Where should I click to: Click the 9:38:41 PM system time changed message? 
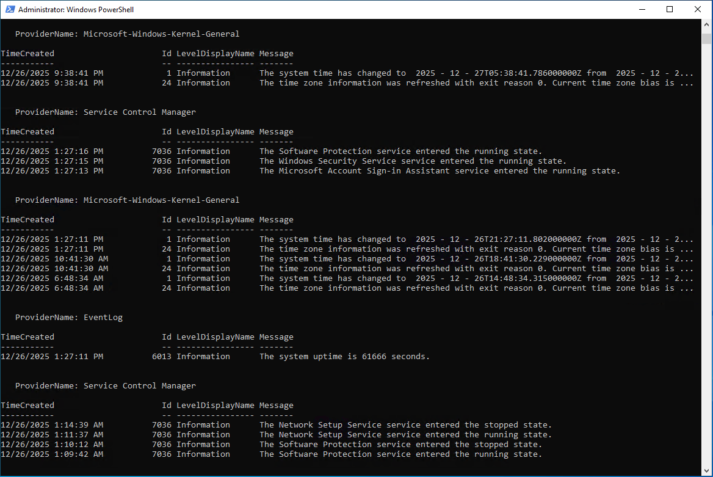click(x=476, y=73)
